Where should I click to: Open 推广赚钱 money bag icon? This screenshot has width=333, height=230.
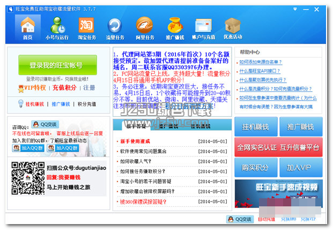click(x=175, y=28)
